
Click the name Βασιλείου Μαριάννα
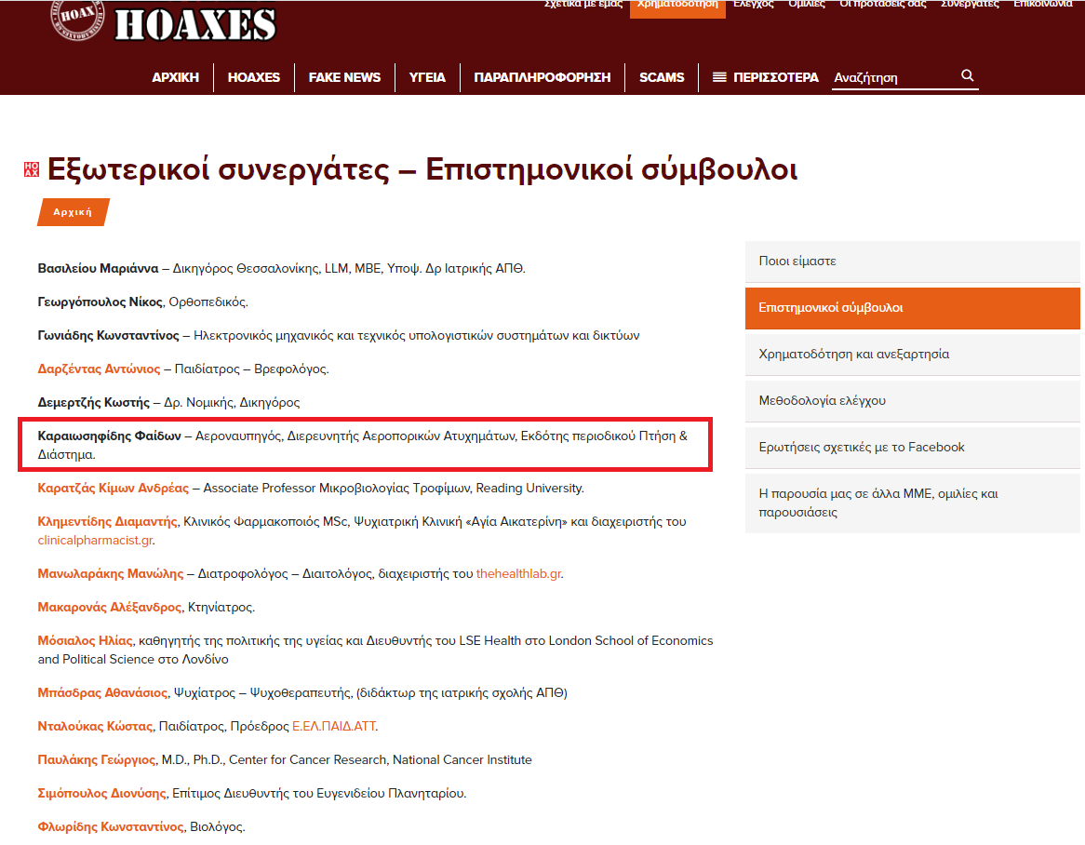point(98,269)
